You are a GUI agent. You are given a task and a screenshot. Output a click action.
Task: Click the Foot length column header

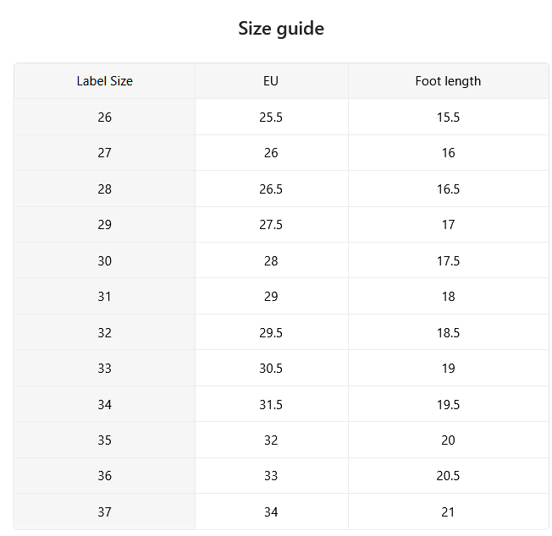tap(448, 81)
